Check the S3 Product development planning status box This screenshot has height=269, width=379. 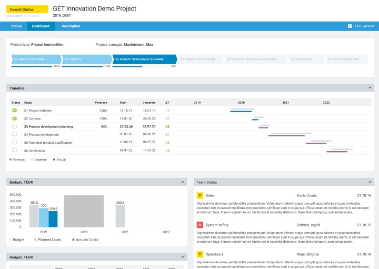[15, 126]
